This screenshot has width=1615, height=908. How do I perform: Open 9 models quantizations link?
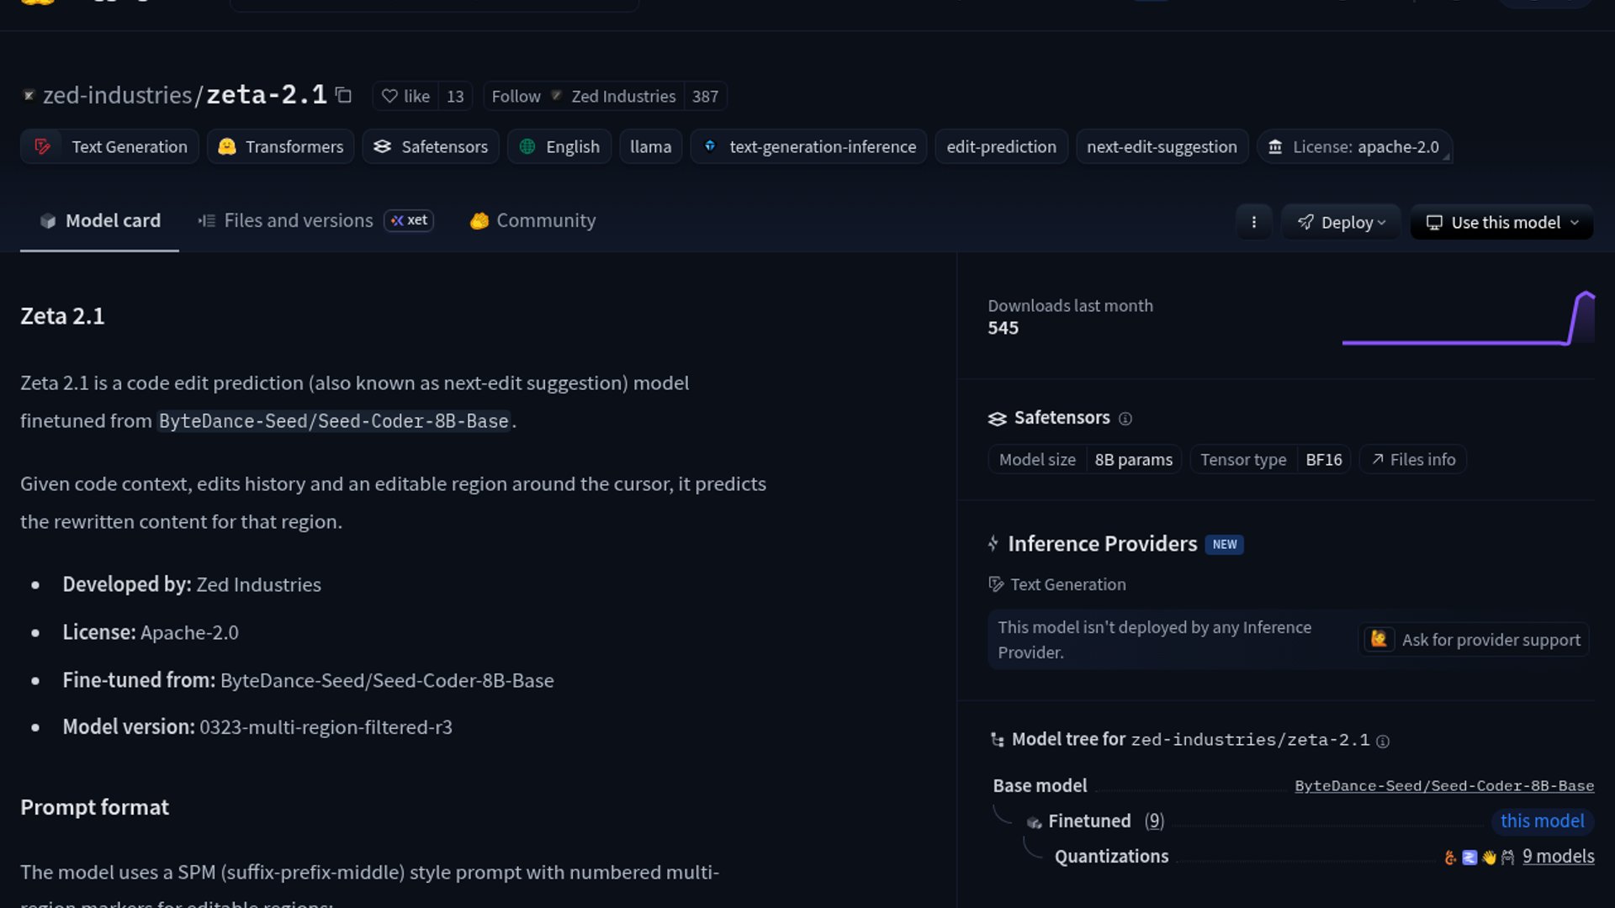[1558, 856]
